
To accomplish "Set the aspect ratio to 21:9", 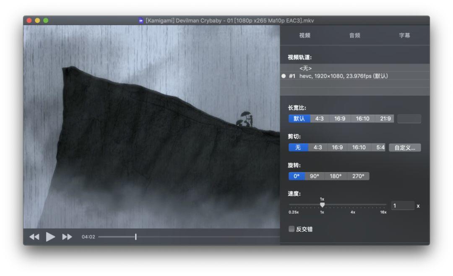I will click(385, 118).
